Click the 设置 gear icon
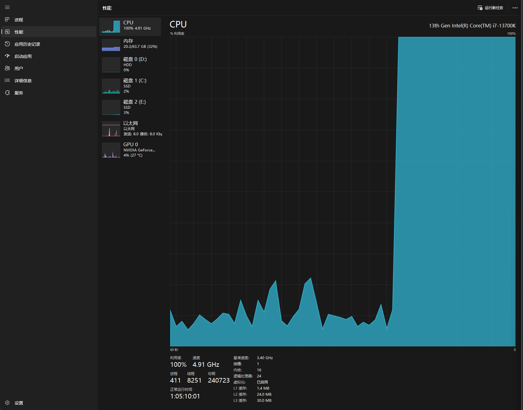Viewport: 523px width, 410px height. tap(7, 403)
